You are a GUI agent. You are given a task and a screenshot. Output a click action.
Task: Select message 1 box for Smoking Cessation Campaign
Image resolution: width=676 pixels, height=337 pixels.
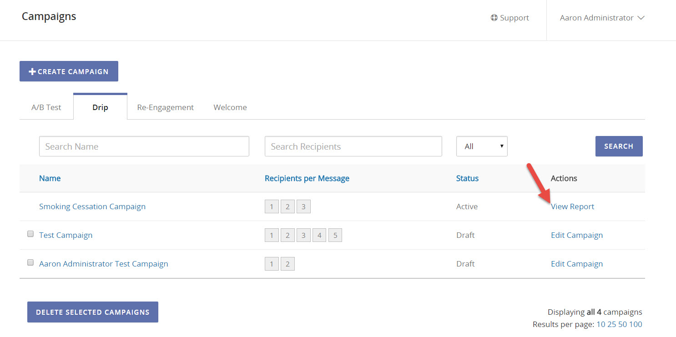click(x=272, y=207)
